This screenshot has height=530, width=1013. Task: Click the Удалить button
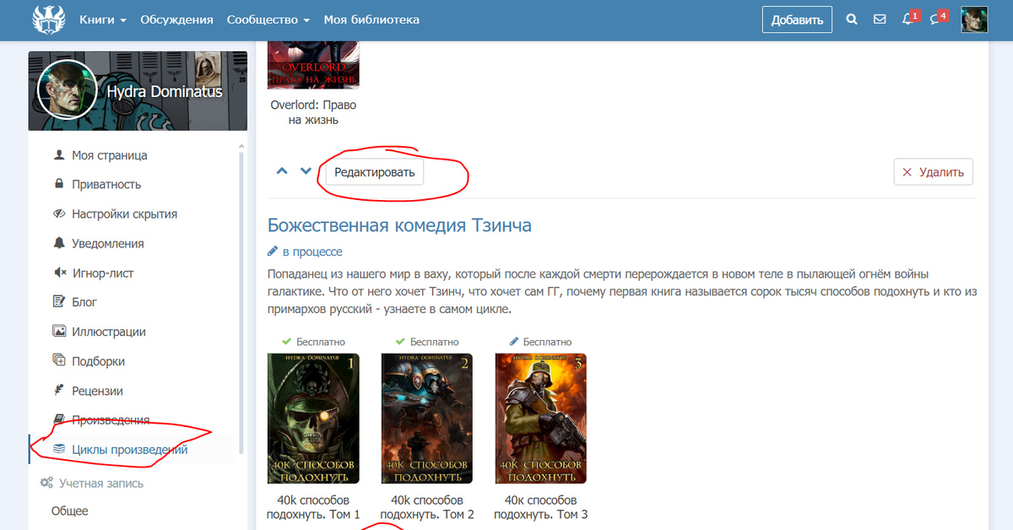[934, 172]
